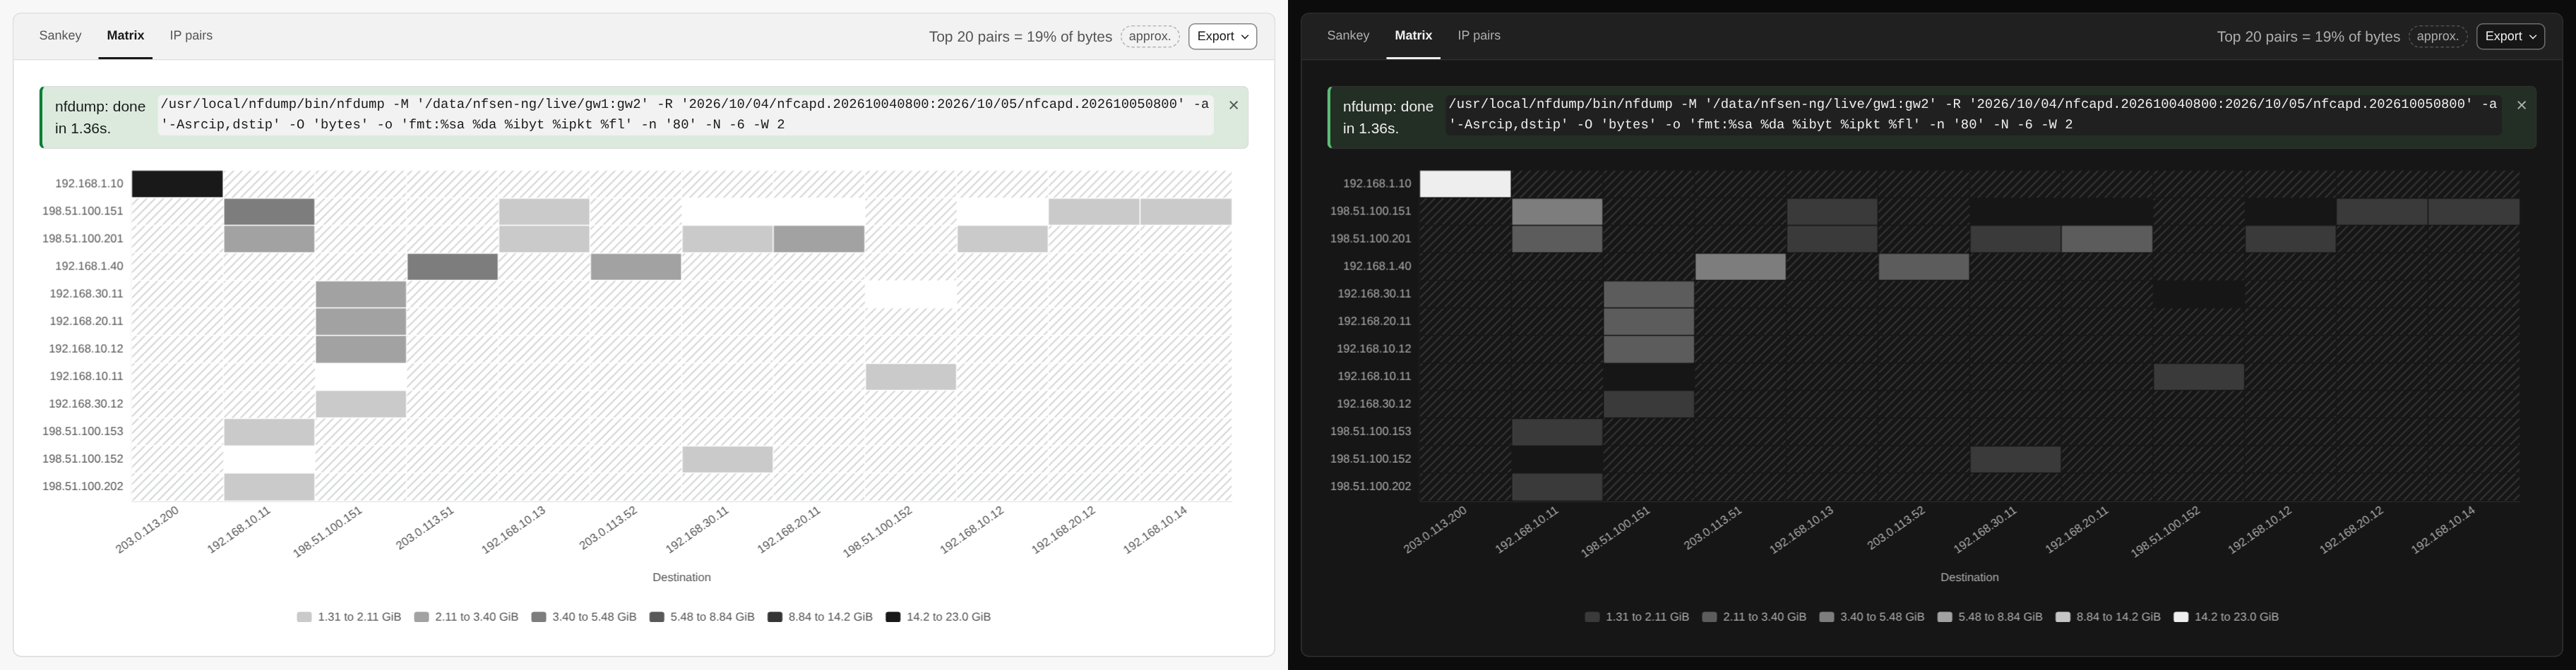Open IP pairs tab in dark panel
This screenshot has height=670, width=2576.
point(1479,35)
